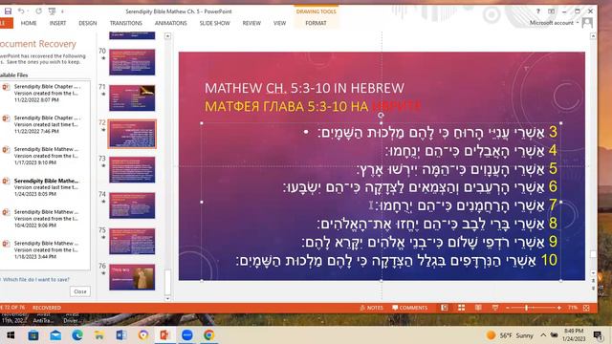Open Microsoft Edge from taskbar
This screenshot has height=344, width=612.
pos(76,335)
